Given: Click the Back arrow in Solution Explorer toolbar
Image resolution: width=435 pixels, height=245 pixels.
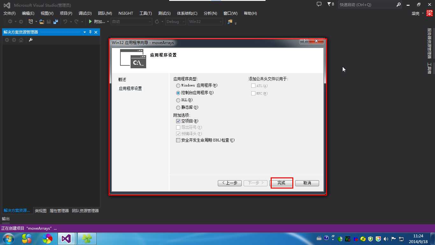Looking at the screenshot, I should (x=7, y=40).
